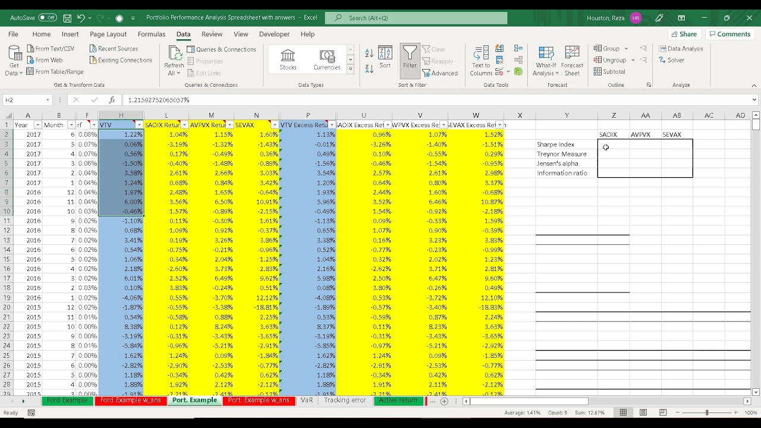Open the Outline dialog launcher
This screenshot has height=428, width=761.
(x=649, y=85)
